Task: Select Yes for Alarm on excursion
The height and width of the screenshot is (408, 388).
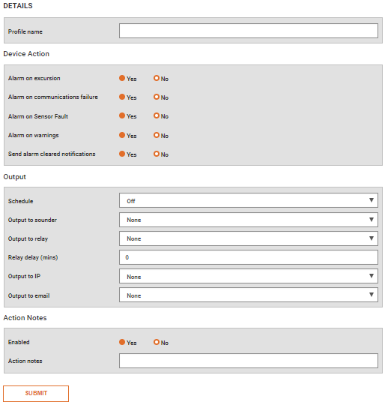Action: (122, 78)
